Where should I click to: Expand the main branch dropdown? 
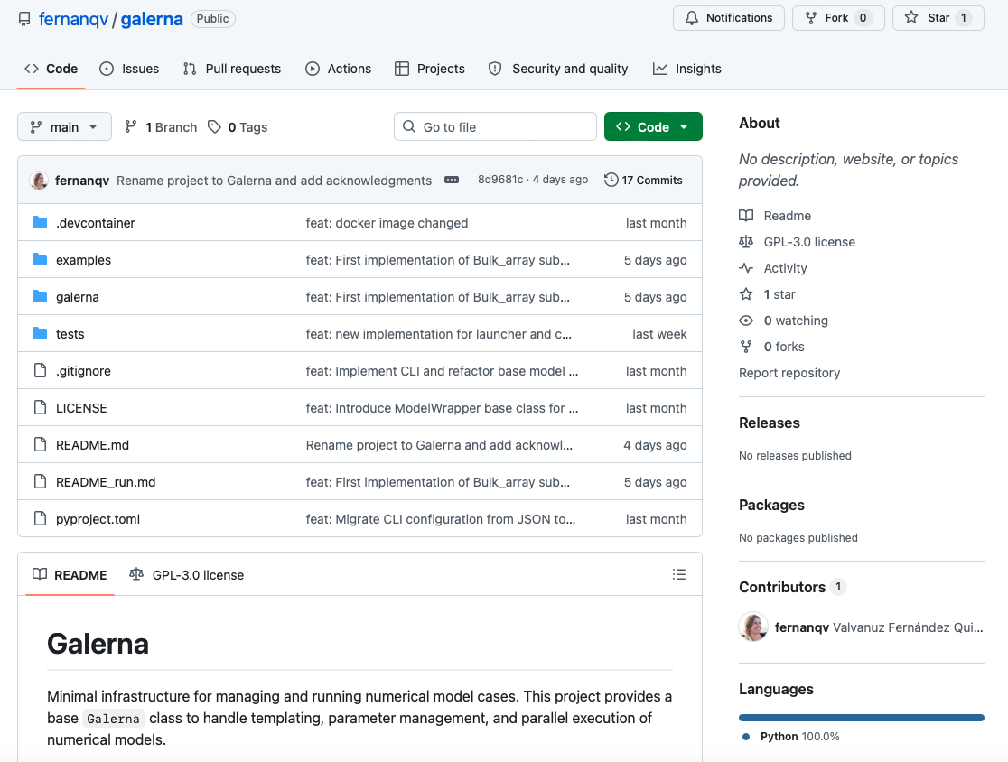64,126
